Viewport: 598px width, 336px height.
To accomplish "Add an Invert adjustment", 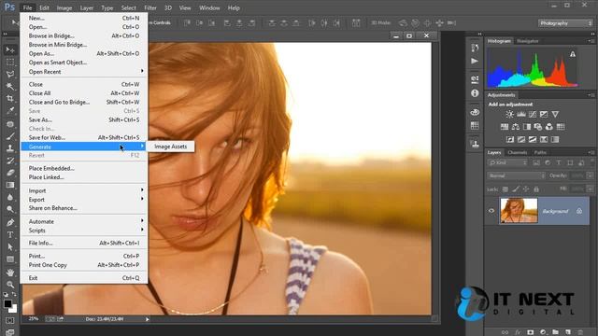I will tap(510, 139).
